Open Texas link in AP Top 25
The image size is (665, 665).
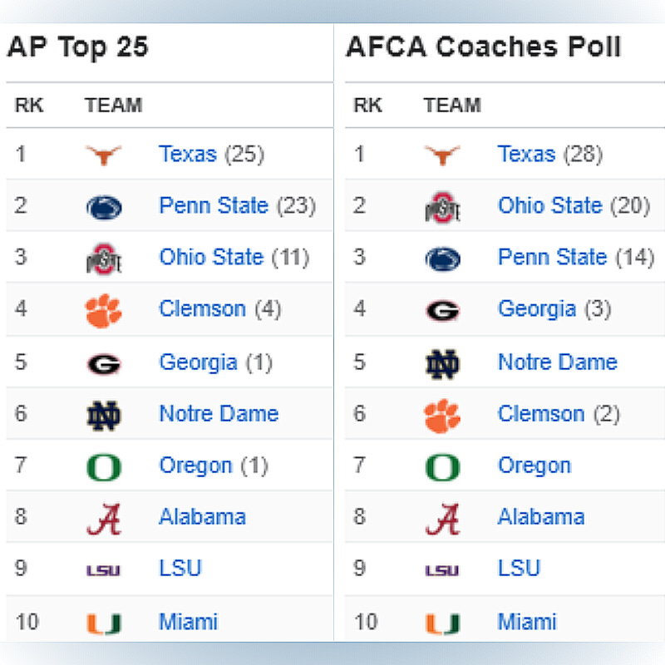[x=188, y=155]
